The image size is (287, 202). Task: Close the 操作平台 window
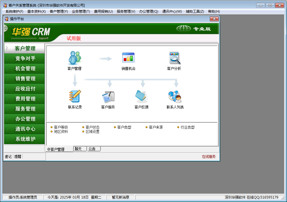pyautogui.click(x=214, y=19)
